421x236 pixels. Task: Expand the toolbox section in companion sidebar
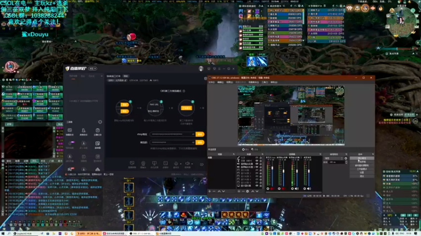100,122
